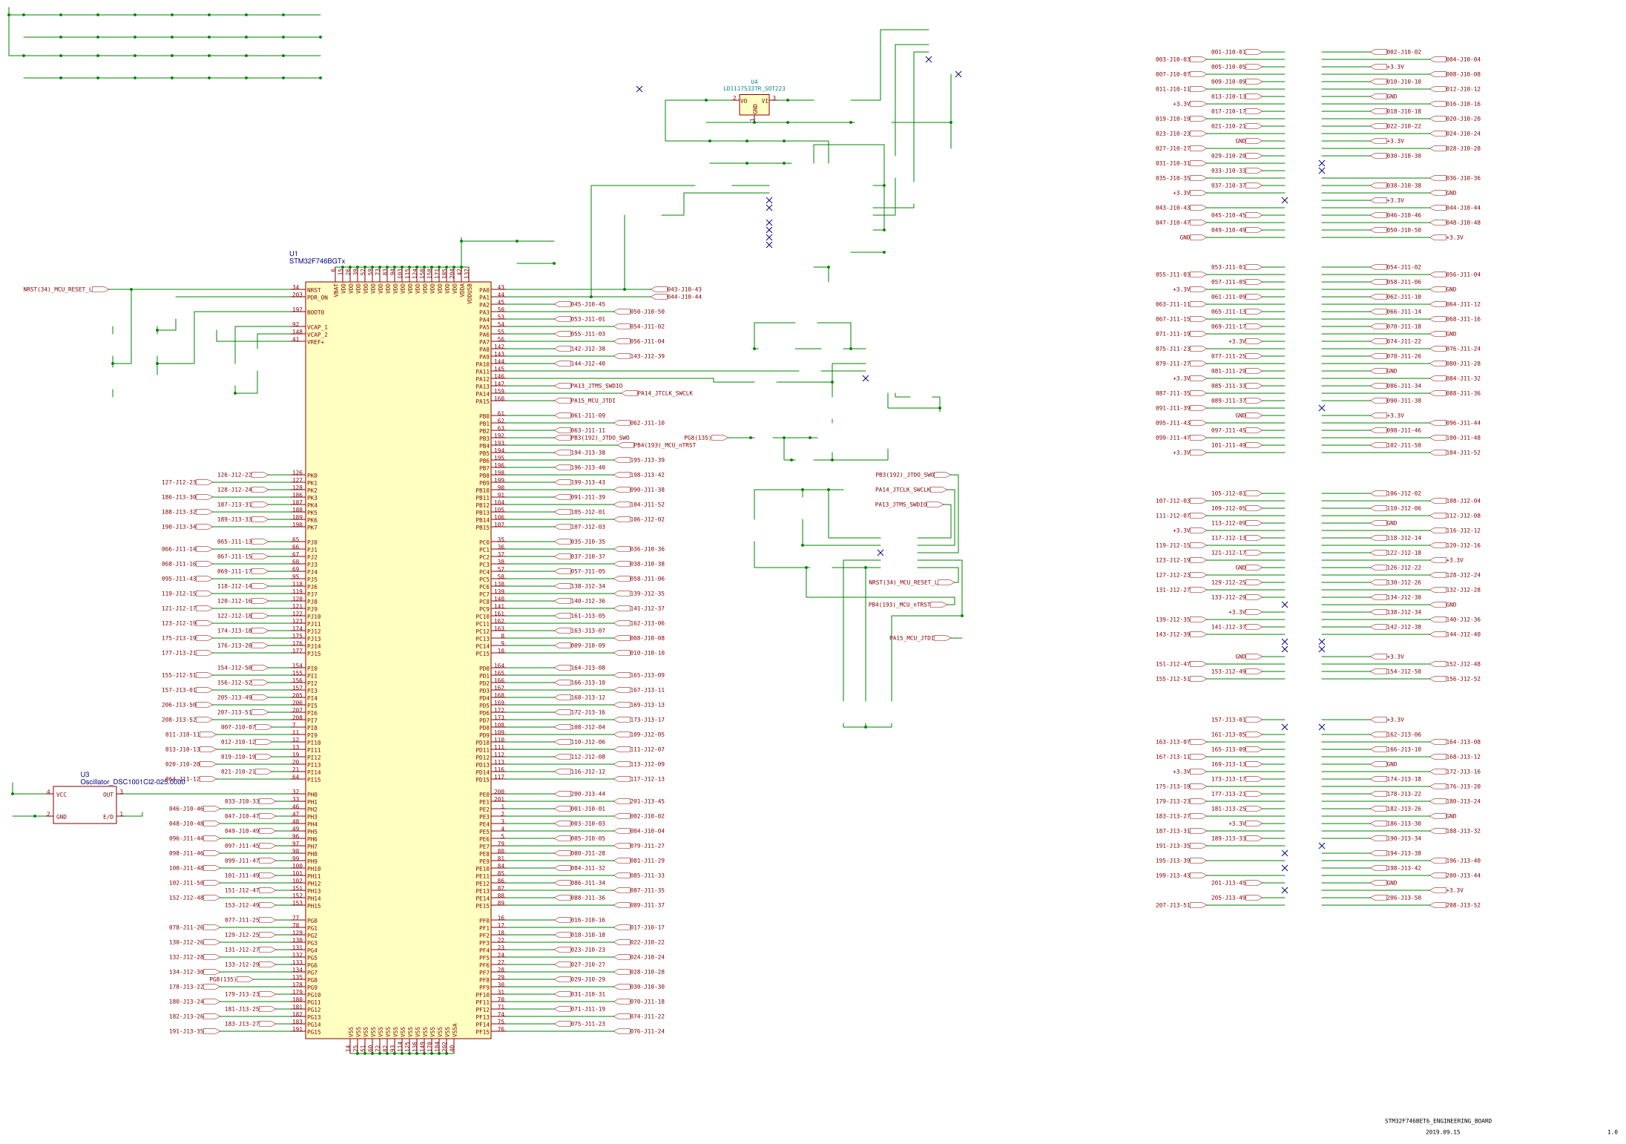Select the VSSA pin at bottom of U1
This screenshot has width=1626, height=1144.
pos(455,1030)
